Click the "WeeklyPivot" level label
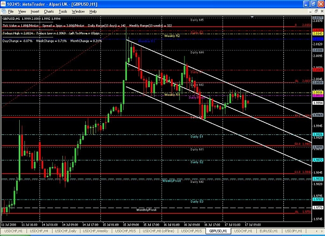Viewport: 325px width, 236px height. [x=172, y=181]
